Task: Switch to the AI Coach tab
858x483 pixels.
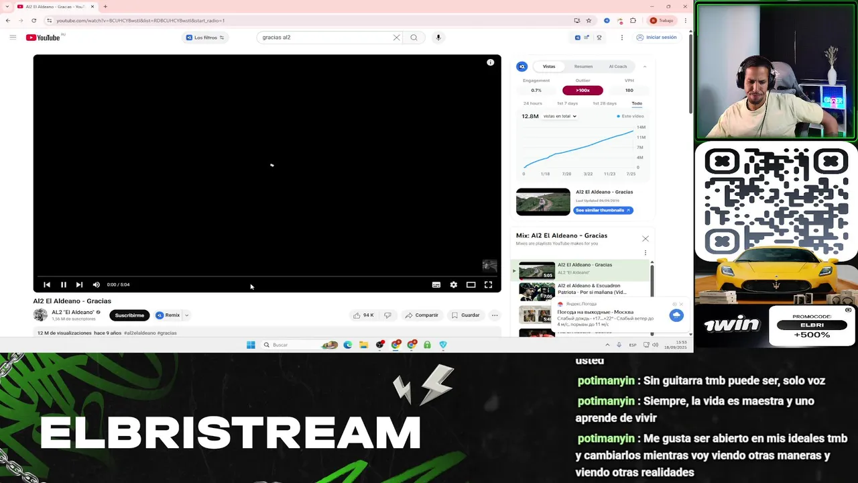Action: point(618,66)
